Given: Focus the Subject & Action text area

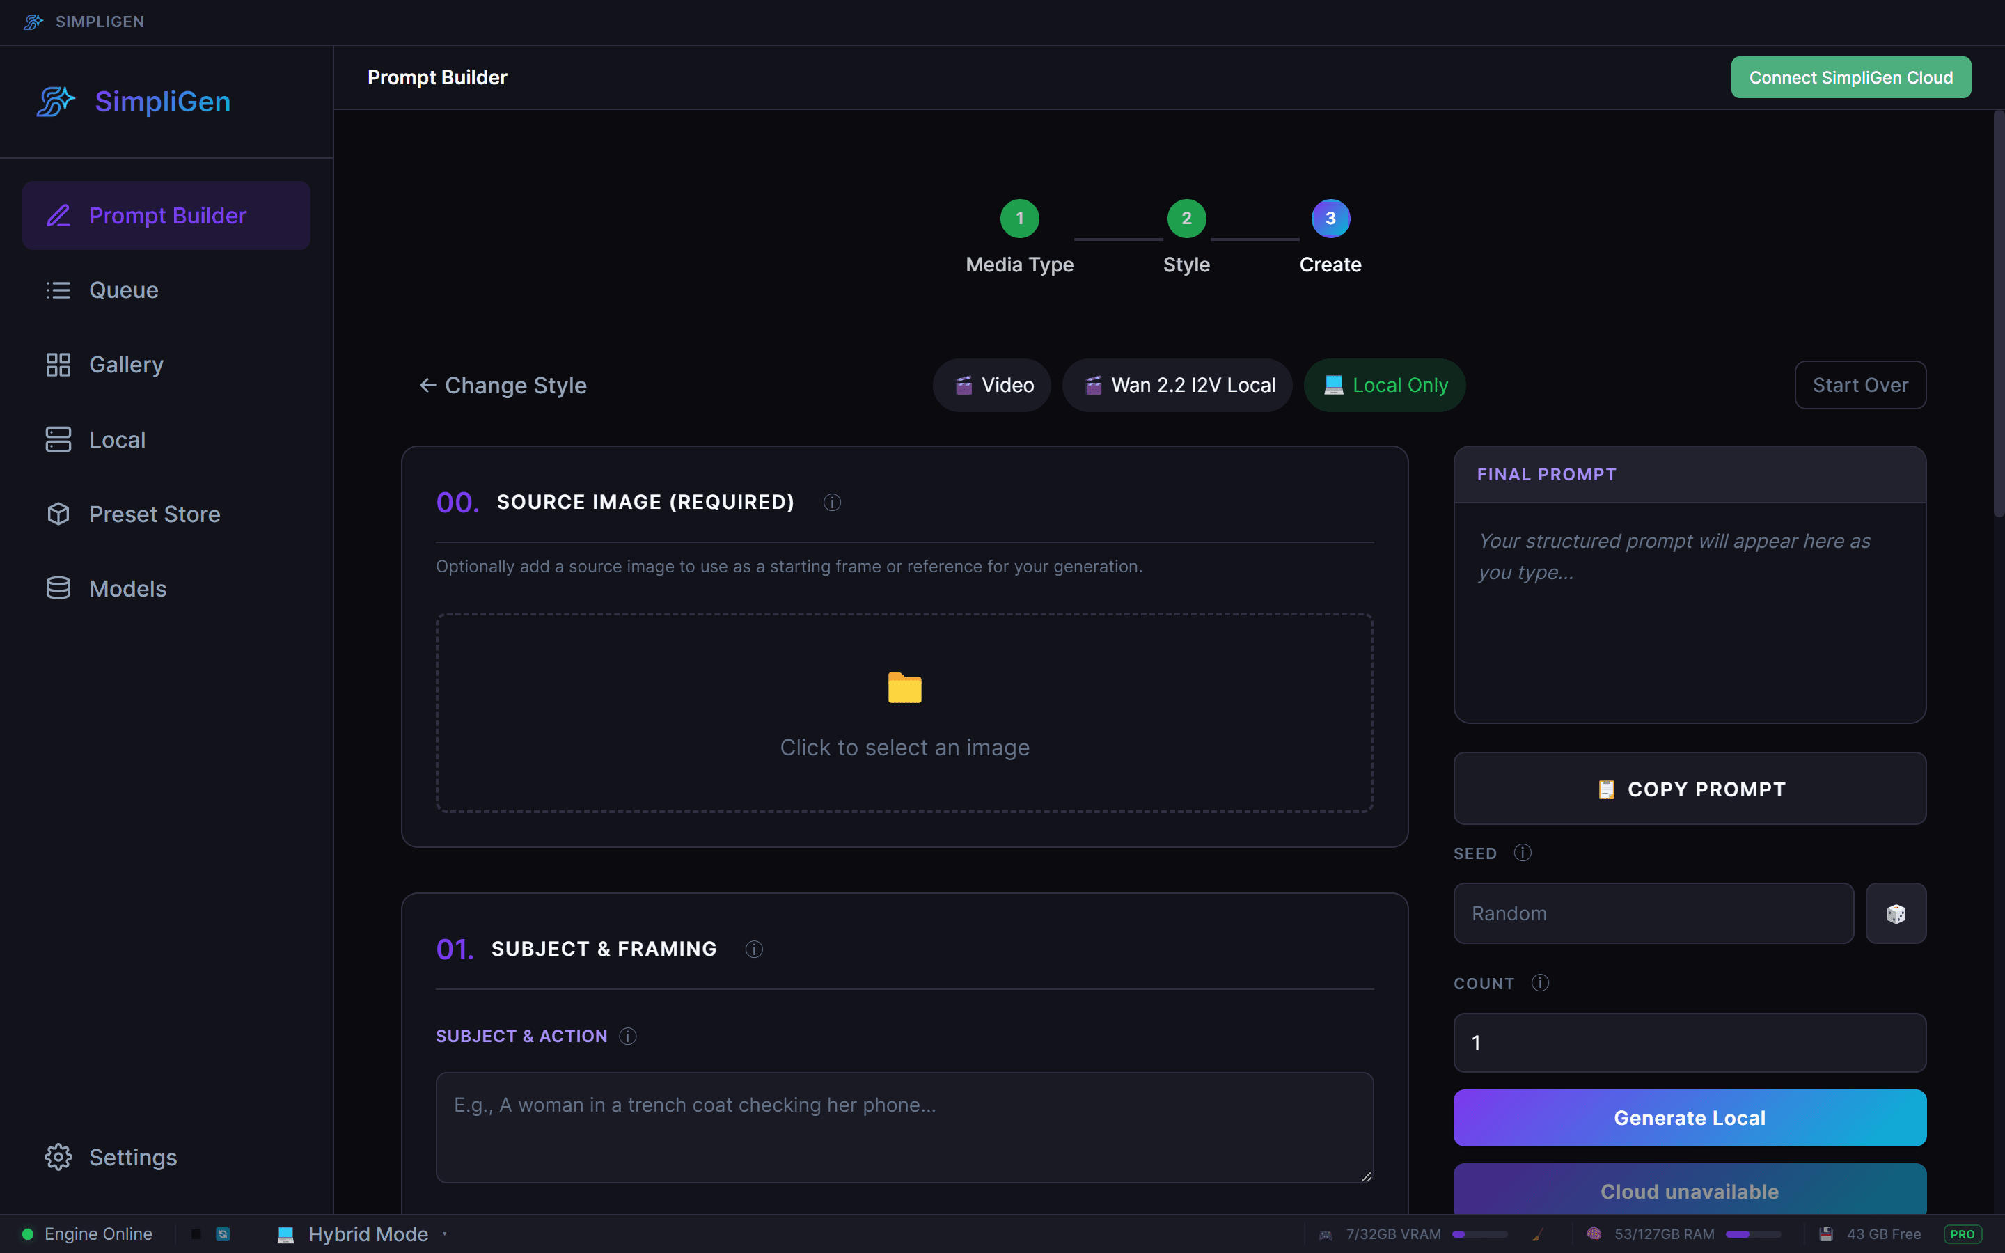Looking at the screenshot, I should click(905, 1128).
